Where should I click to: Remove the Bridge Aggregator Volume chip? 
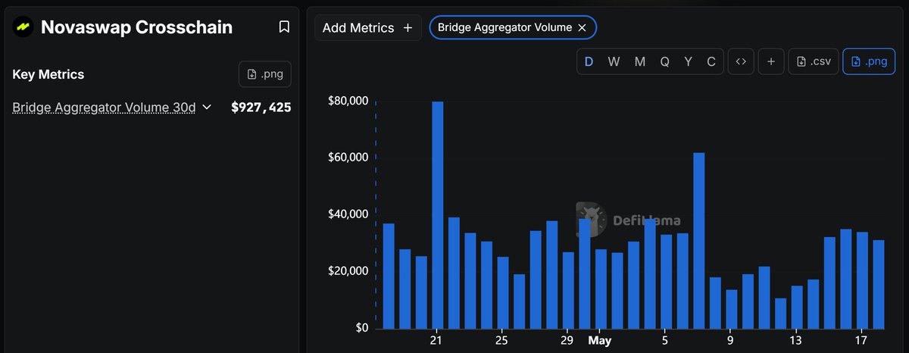(x=582, y=27)
